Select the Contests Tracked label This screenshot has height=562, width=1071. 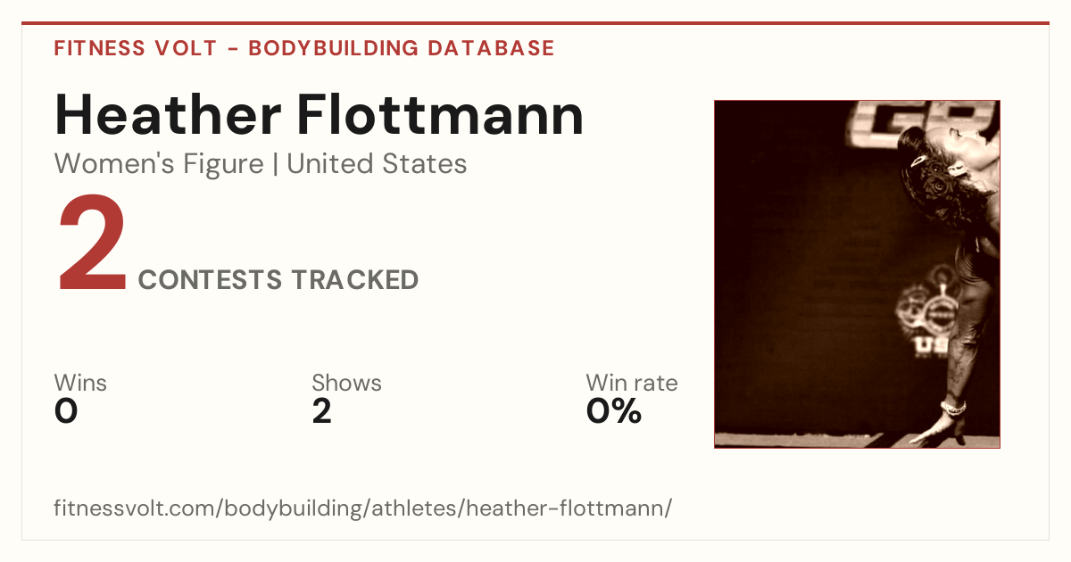click(278, 280)
